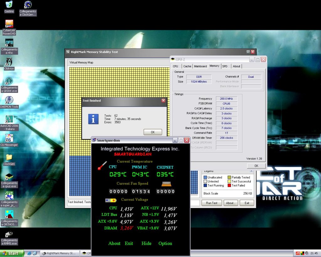321x257 pixels.
Task: Click the Untested legend color swatch
Action: 205,181
